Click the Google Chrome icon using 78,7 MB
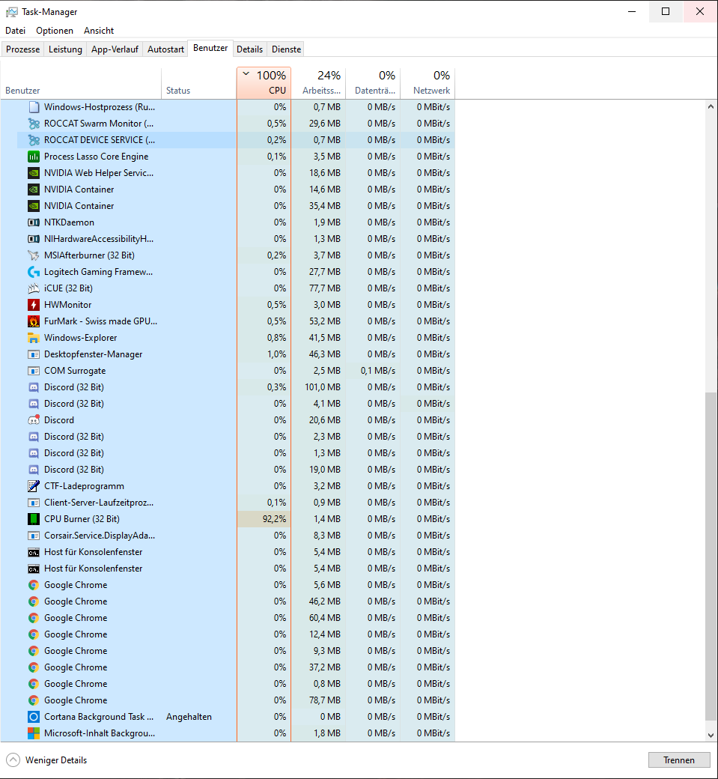The height and width of the screenshot is (779, 718). [33, 700]
